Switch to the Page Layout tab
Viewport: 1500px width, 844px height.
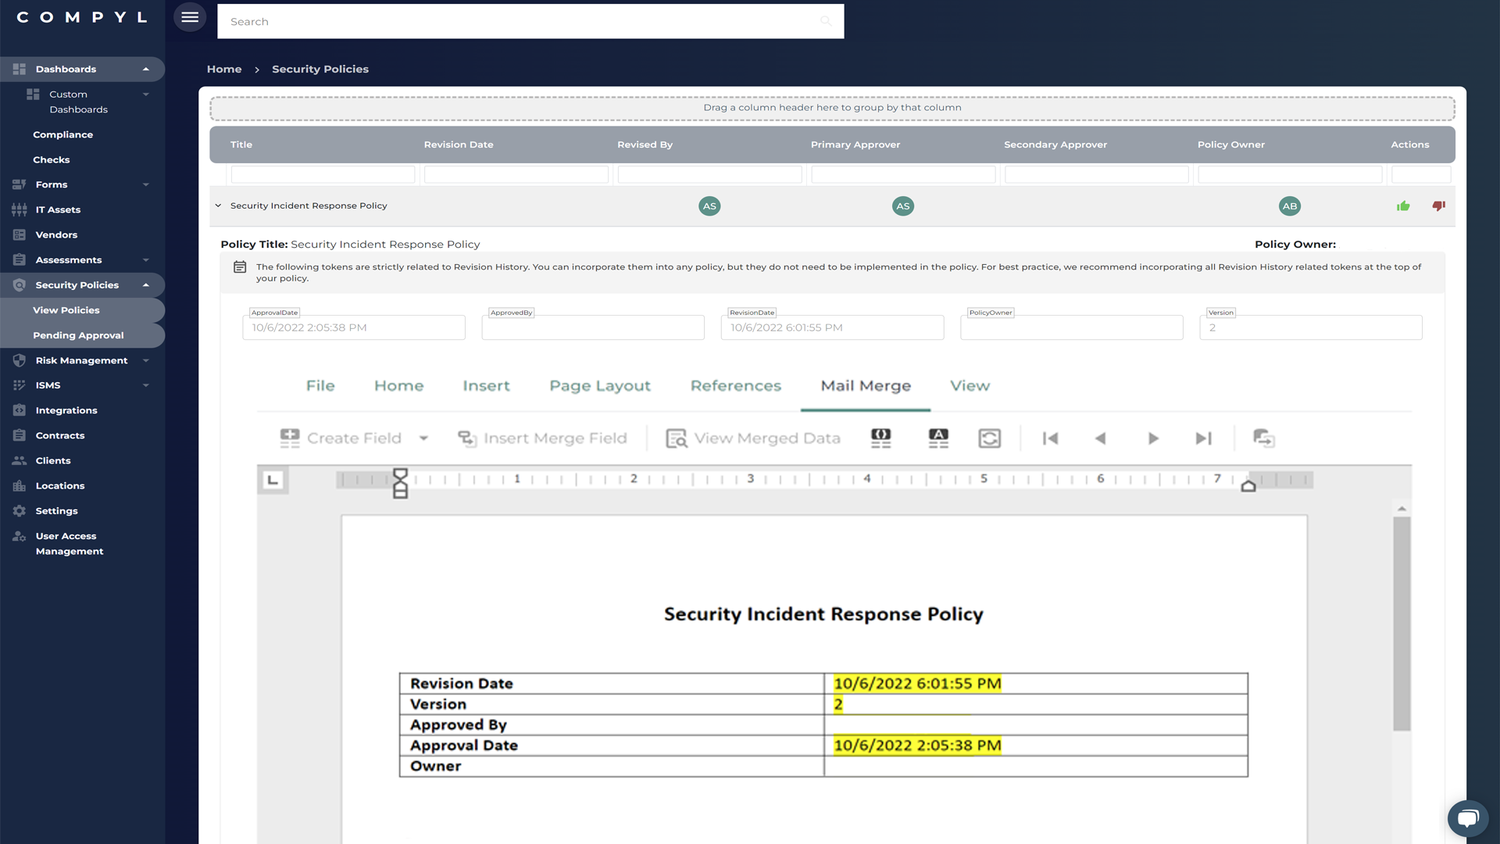pyautogui.click(x=600, y=385)
